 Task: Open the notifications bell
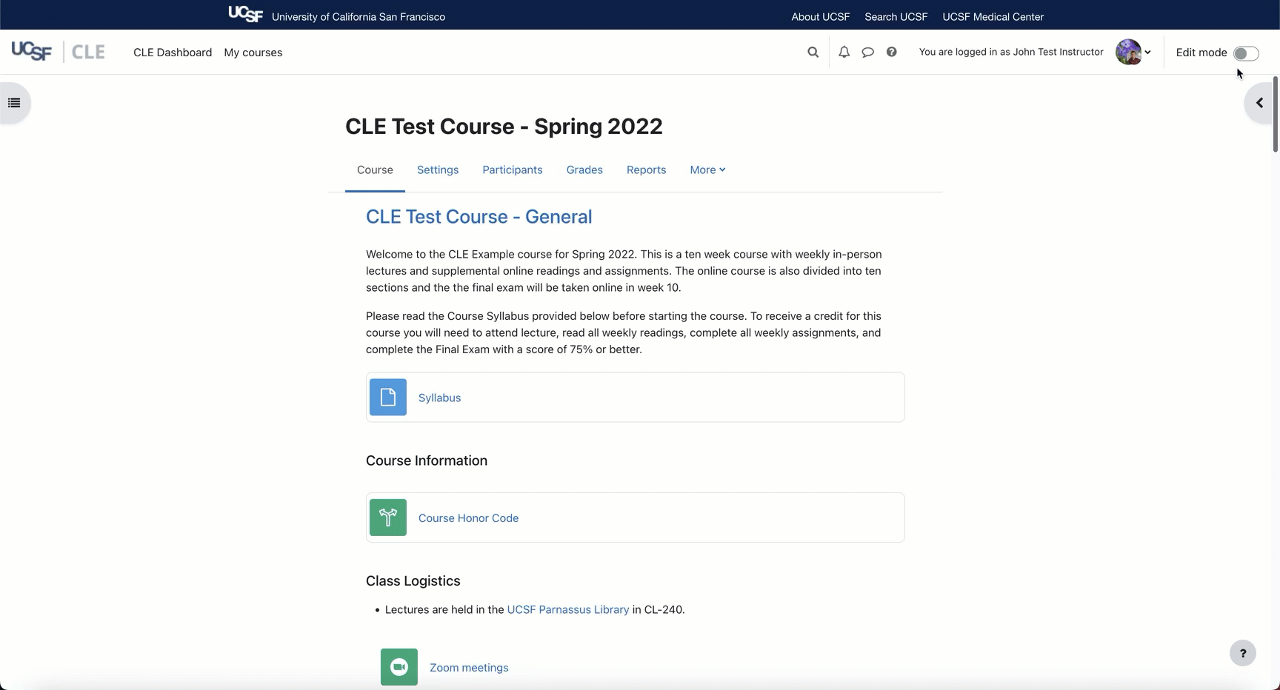pos(844,53)
